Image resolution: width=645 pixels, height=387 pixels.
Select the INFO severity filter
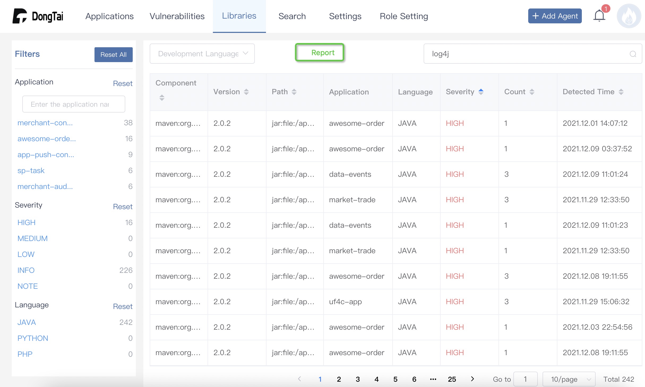click(26, 270)
